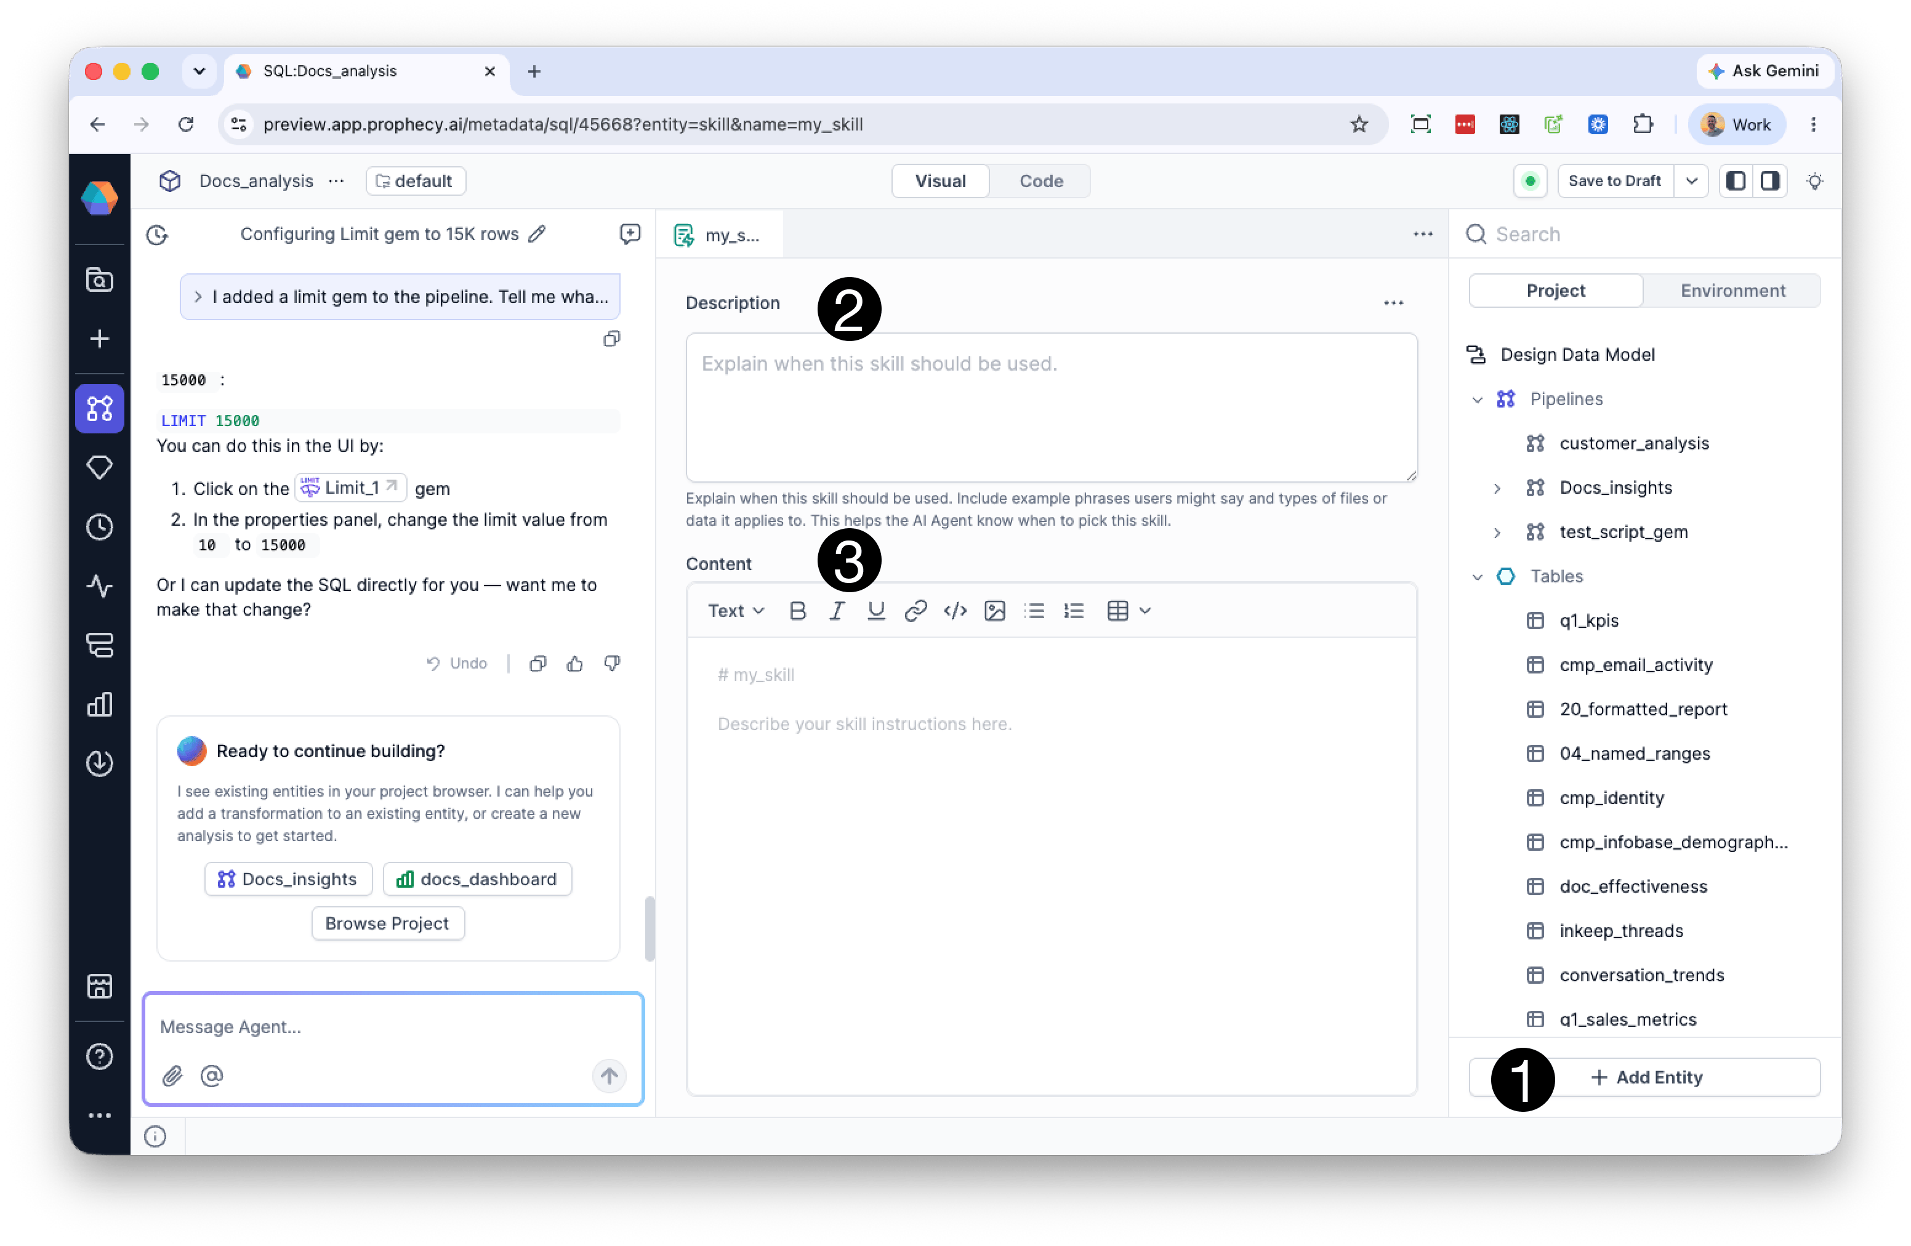Collapse the Tables tree section
1911x1246 pixels.
(x=1478, y=576)
